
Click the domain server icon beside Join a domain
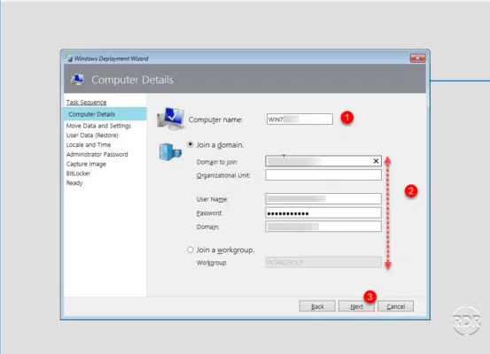click(170, 152)
